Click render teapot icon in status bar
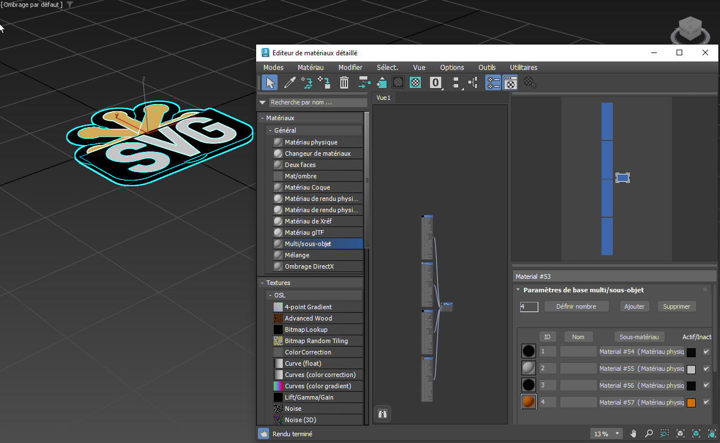Image resolution: width=720 pixels, height=443 pixels. [x=264, y=434]
